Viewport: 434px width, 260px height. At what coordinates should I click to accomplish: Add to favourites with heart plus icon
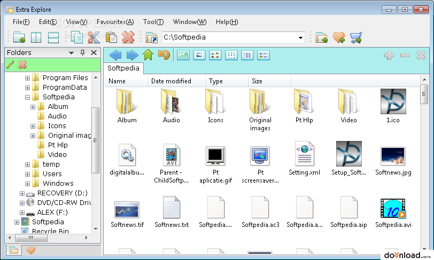[x=339, y=37]
